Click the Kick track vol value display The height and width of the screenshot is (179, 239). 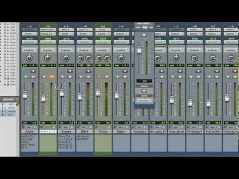(29, 123)
